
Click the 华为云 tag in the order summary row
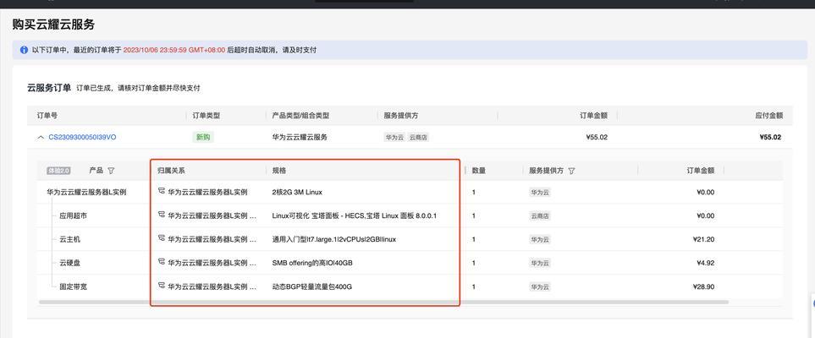click(x=394, y=138)
